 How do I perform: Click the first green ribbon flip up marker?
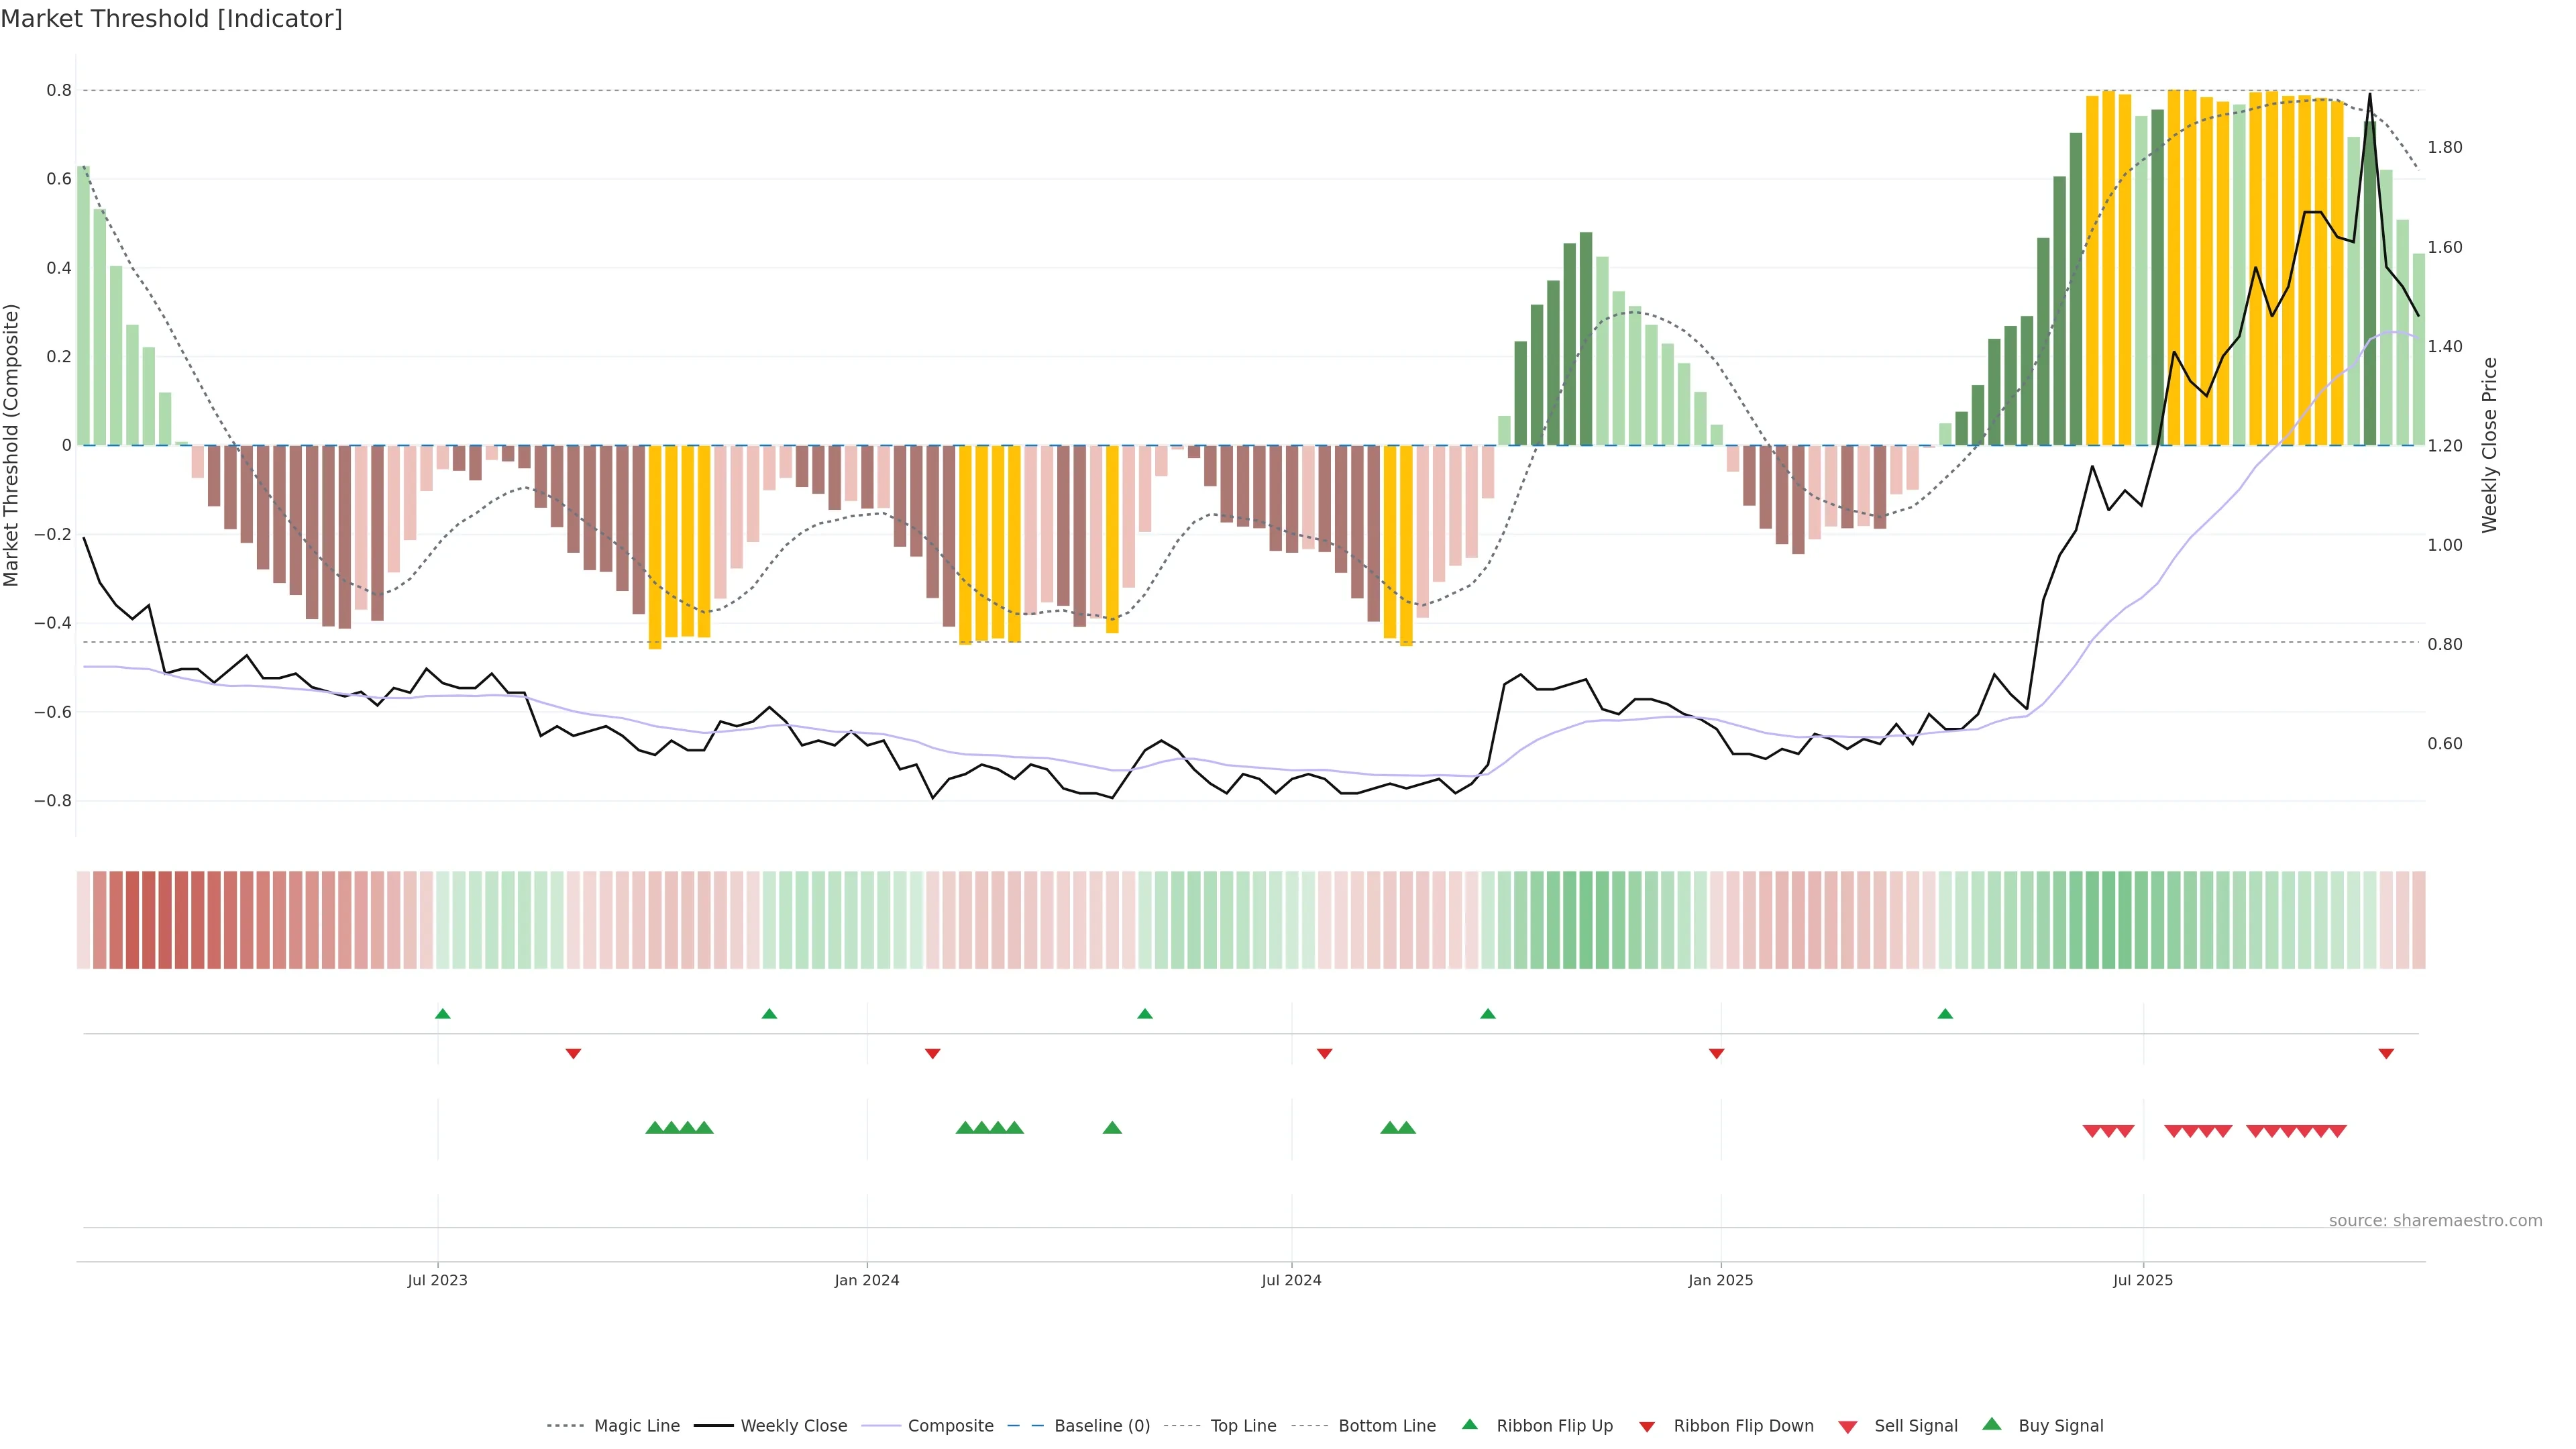(443, 1014)
